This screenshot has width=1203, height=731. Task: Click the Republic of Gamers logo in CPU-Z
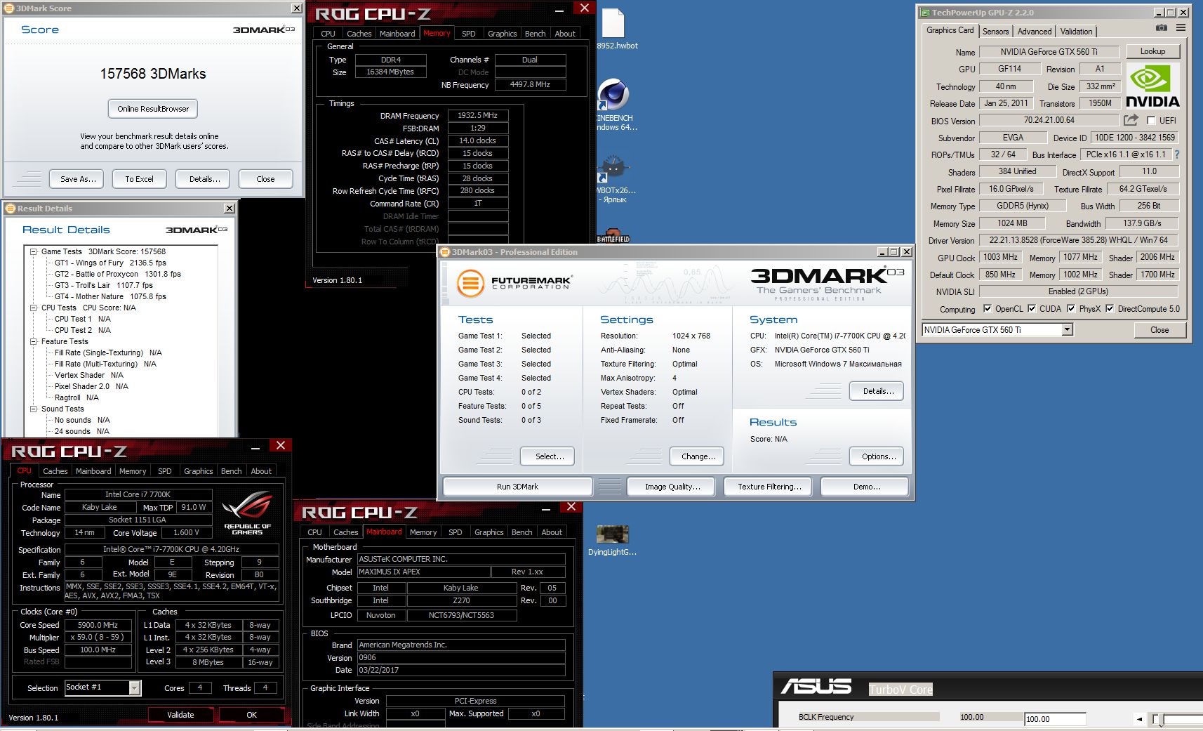click(x=247, y=513)
